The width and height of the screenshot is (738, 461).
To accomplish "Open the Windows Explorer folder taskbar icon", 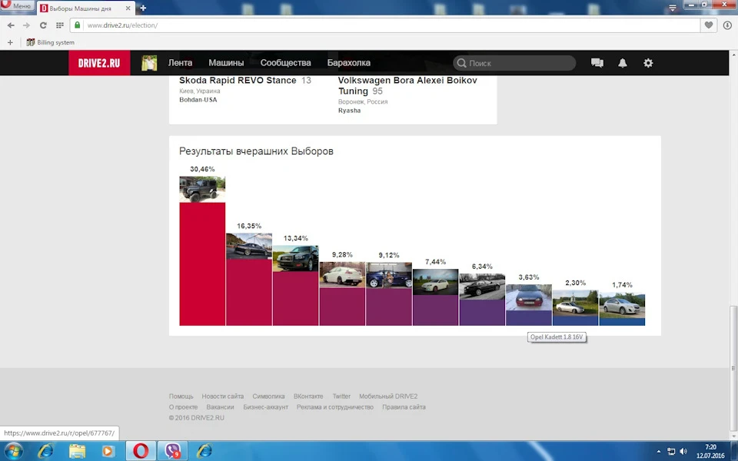I will (77, 451).
